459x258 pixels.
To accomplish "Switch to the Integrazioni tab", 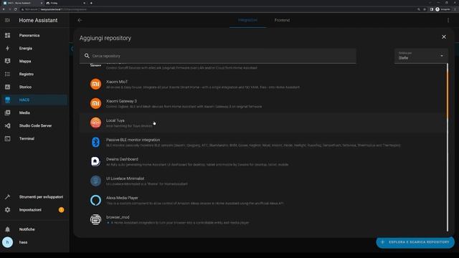I will [x=247, y=20].
